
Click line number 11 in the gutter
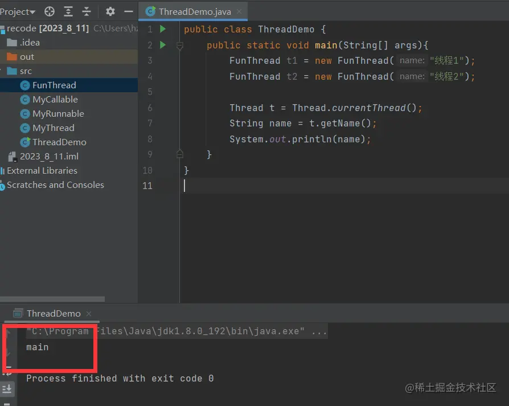point(147,186)
